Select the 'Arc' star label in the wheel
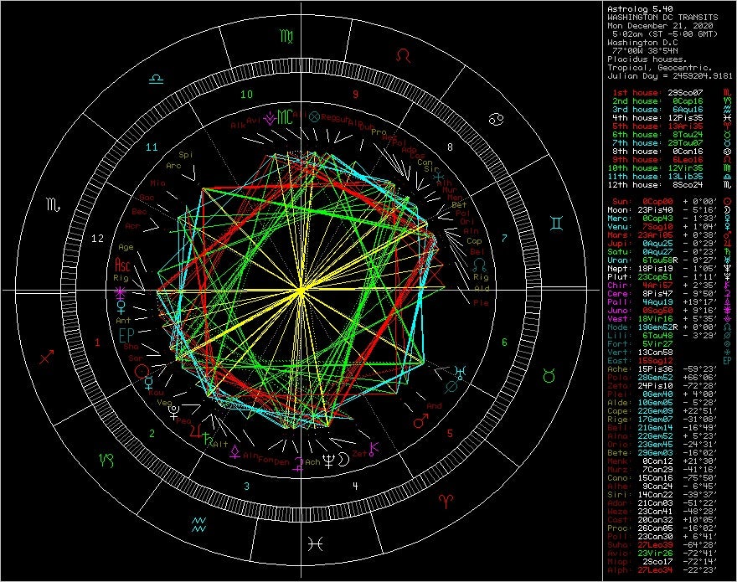 (x=174, y=166)
